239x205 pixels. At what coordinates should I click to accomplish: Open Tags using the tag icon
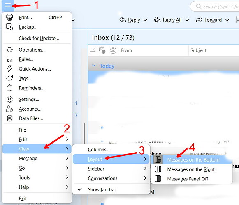pos(9,78)
